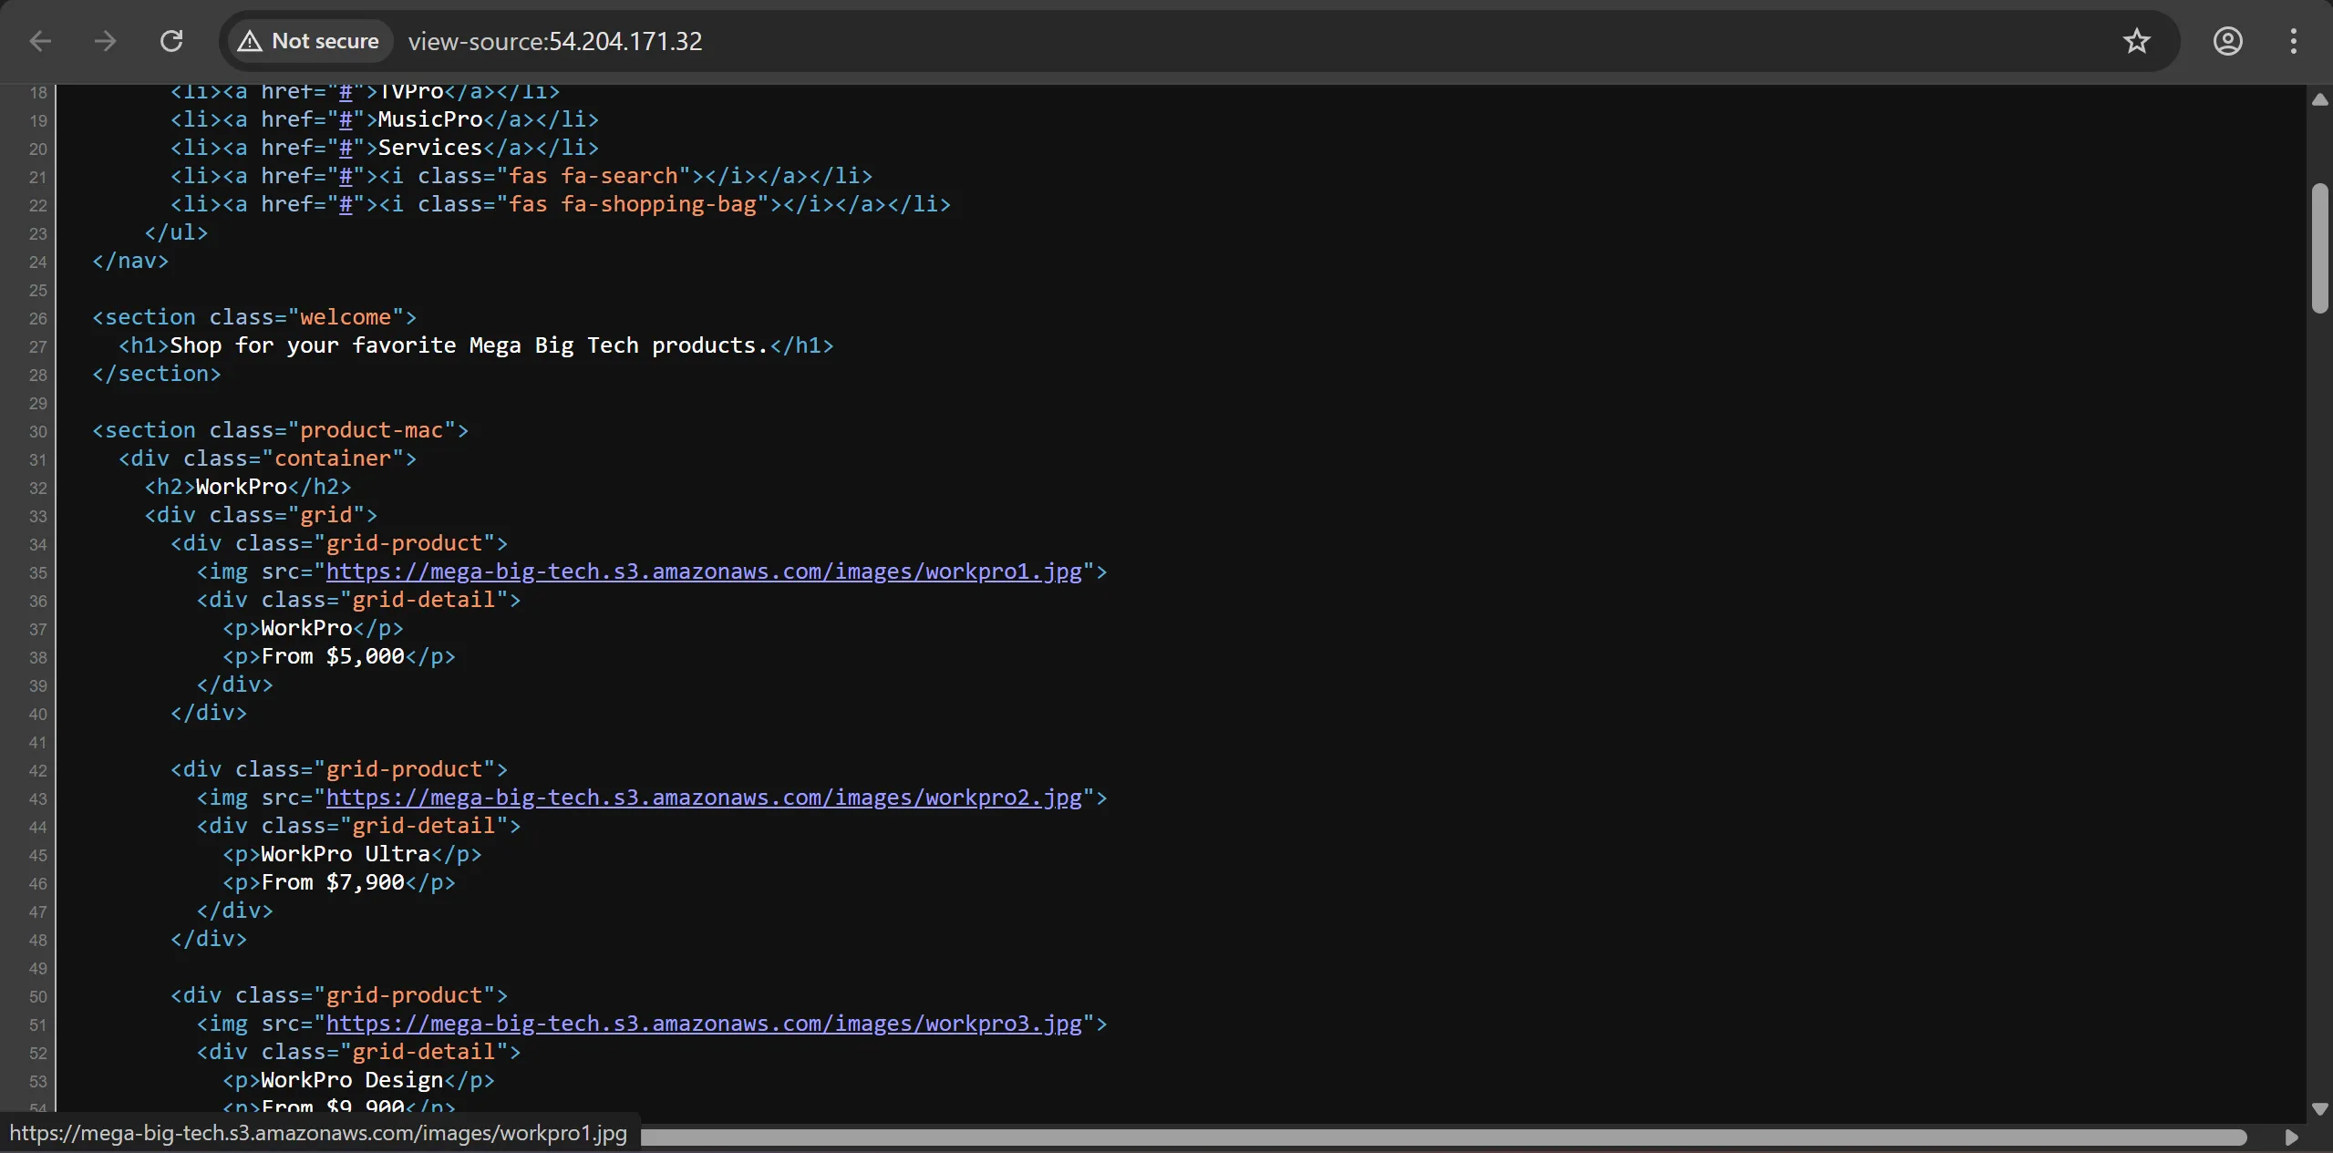Click the browser back arrow
This screenshot has width=2333, height=1153.
coord(40,41)
